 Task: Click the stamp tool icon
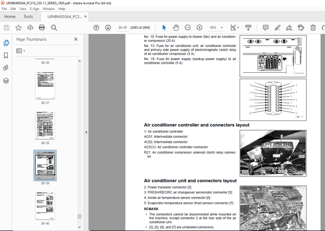pos(301,28)
